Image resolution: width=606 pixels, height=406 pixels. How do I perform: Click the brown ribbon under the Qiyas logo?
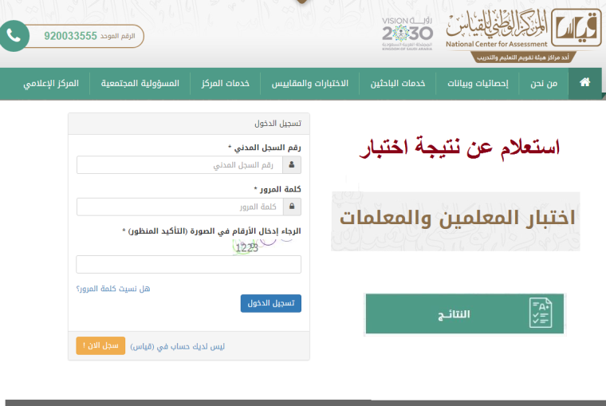tap(523, 57)
